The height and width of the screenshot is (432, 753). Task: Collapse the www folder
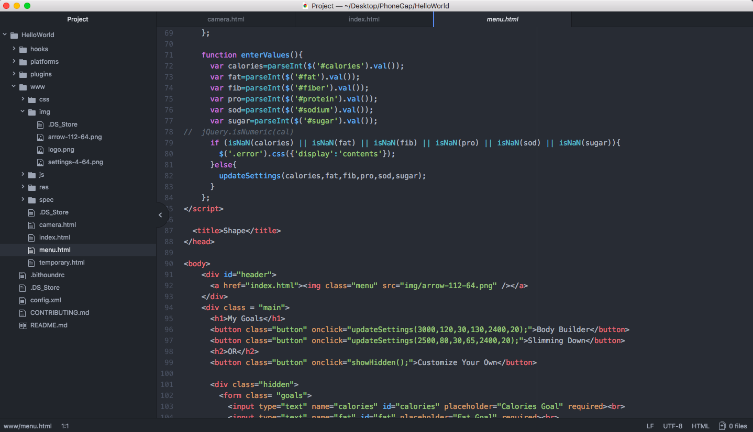(14, 87)
